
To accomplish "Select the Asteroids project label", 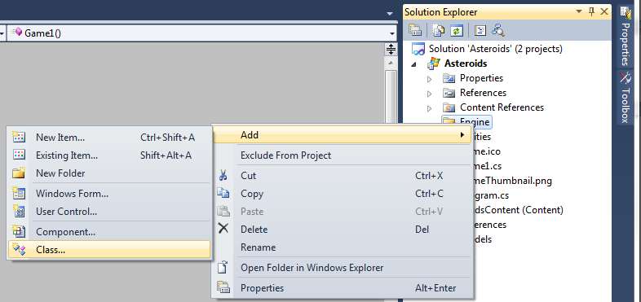I will click(466, 63).
